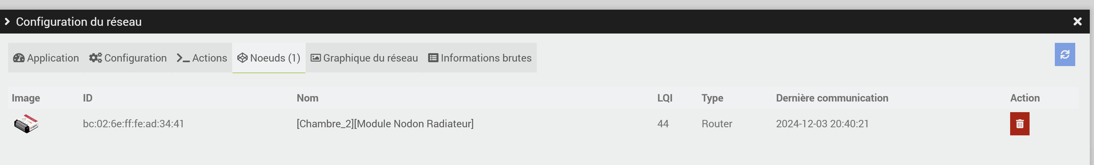Image resolution: width=1094 pixels, height=165 pixels.
Task: Click the picture icon beside Graphique du réseau
Action: tap(316, 58)
